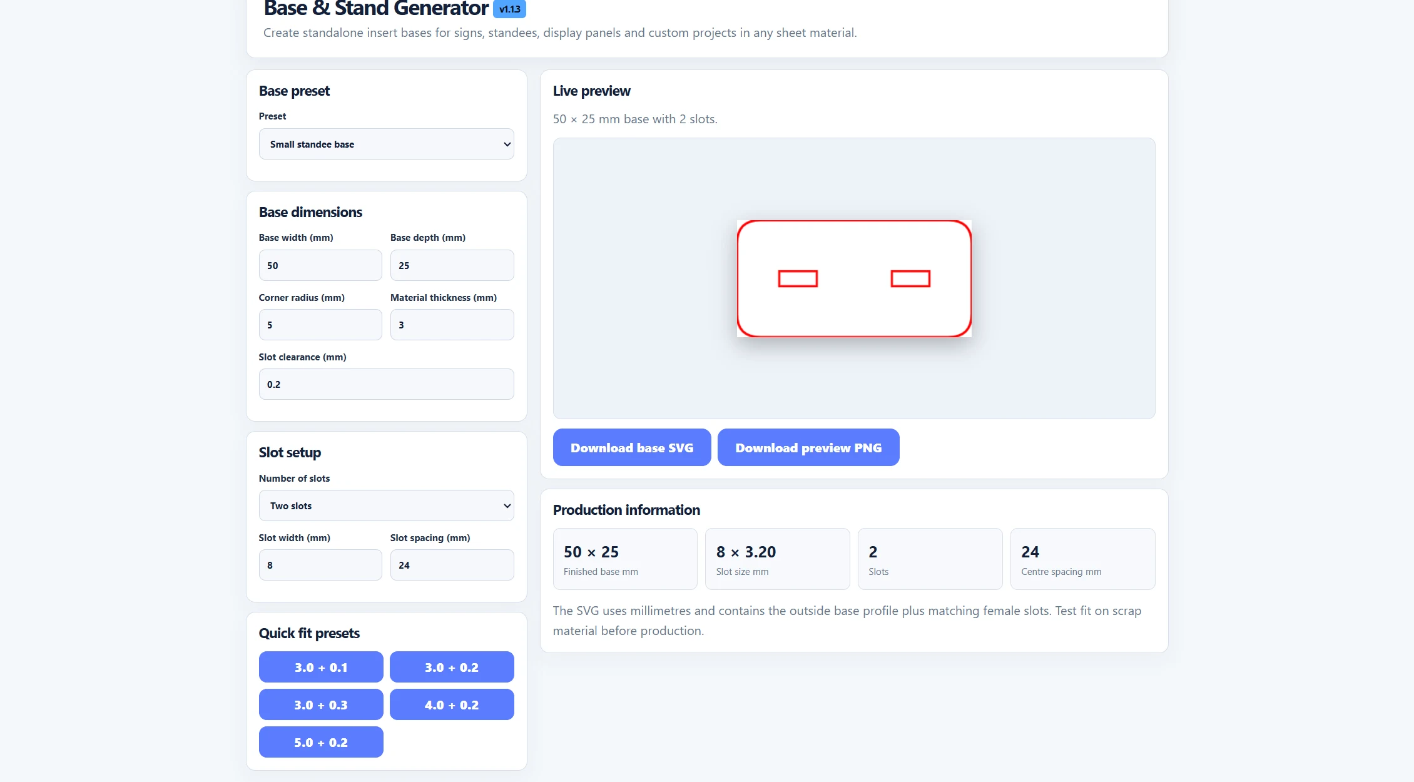Screen dimensions: 1414x782
Task: Download the base SVG file
Action: (x=632, y=447)
